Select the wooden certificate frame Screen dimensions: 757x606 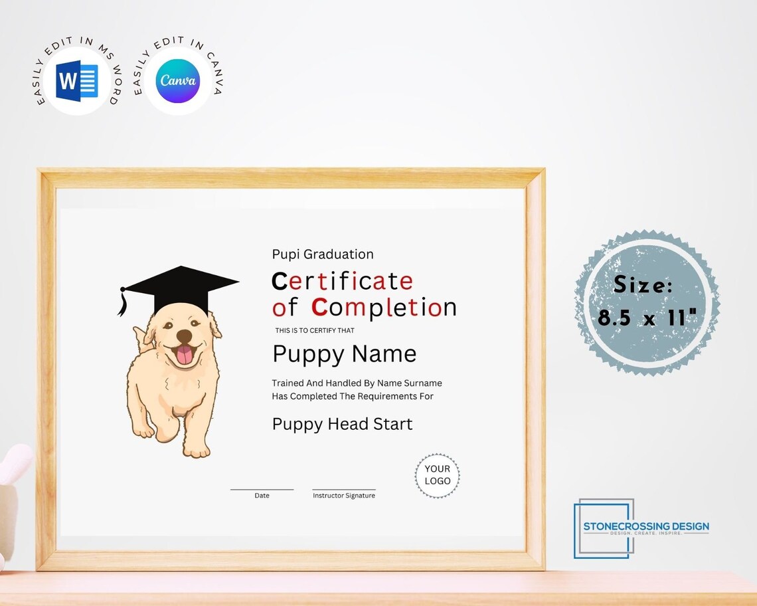point(286,175)
